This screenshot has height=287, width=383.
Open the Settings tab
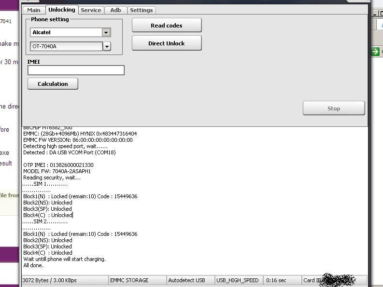pos(141,10)
